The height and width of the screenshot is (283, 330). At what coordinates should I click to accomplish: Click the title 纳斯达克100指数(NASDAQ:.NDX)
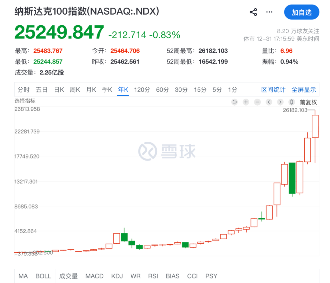point(87,11)
